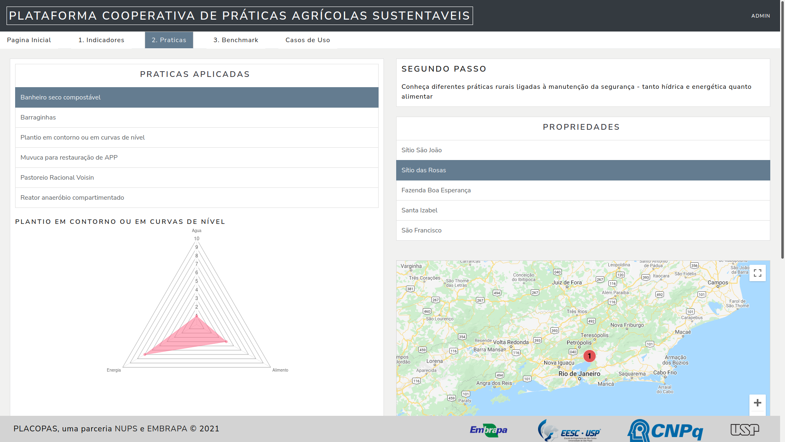
Task: Switch to 1. Indicadores tab
Action: point(101,40)
